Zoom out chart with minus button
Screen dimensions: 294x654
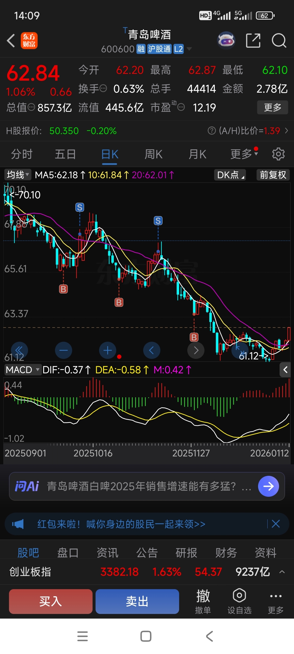tap(63, 350)
